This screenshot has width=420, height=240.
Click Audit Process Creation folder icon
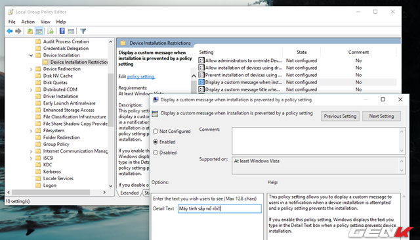click(38, 41)
